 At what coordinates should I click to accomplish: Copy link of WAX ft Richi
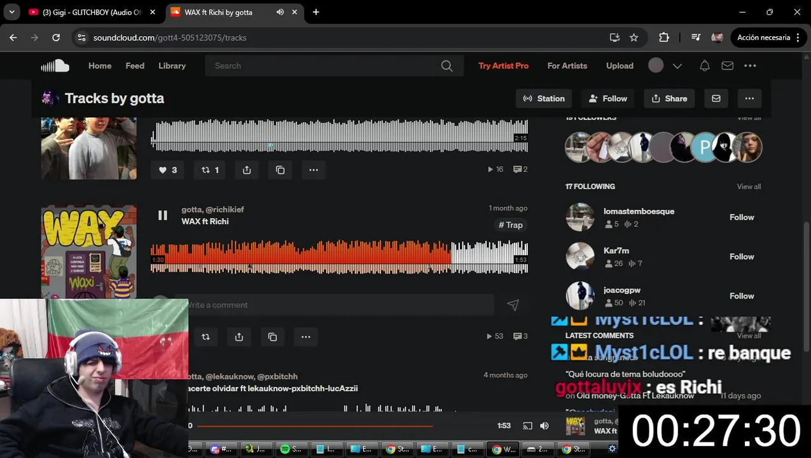(x=272, y=337)
